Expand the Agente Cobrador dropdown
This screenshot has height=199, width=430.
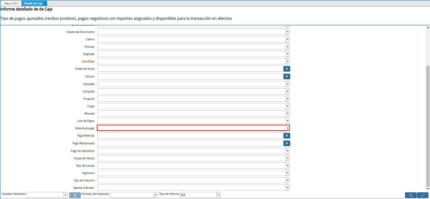[x=287, y=188]
